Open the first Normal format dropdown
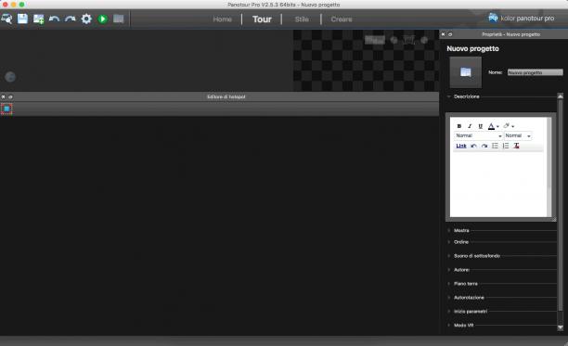Viewport: 568px width, 346px height. point(478,135)
